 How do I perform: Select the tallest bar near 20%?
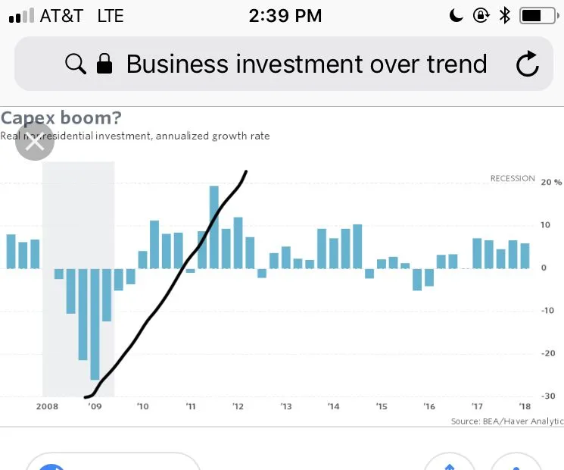point(214,226)
